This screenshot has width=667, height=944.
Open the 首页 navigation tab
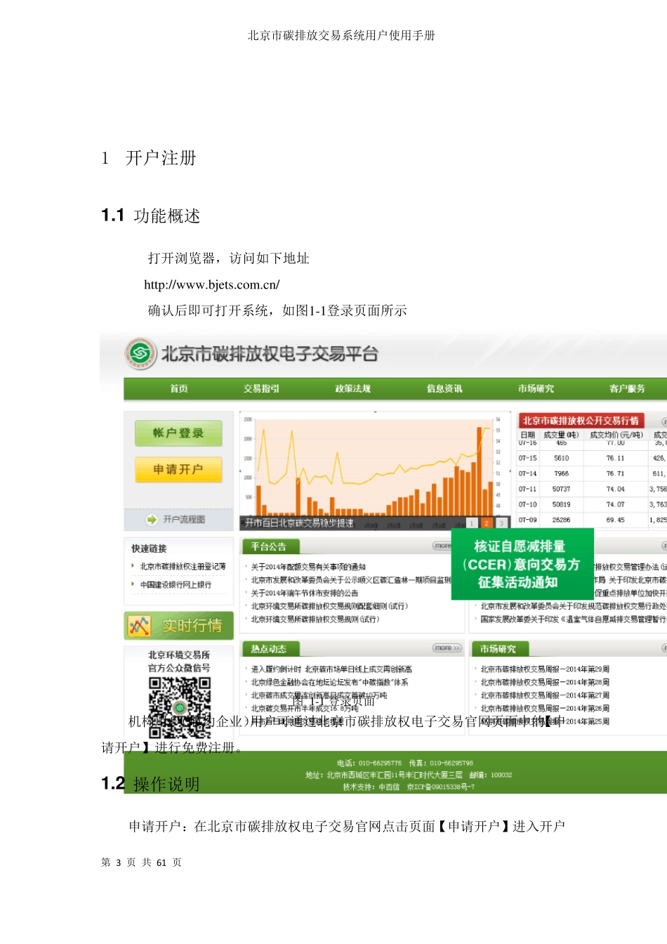pyautogui.click(x=179, y=388)
